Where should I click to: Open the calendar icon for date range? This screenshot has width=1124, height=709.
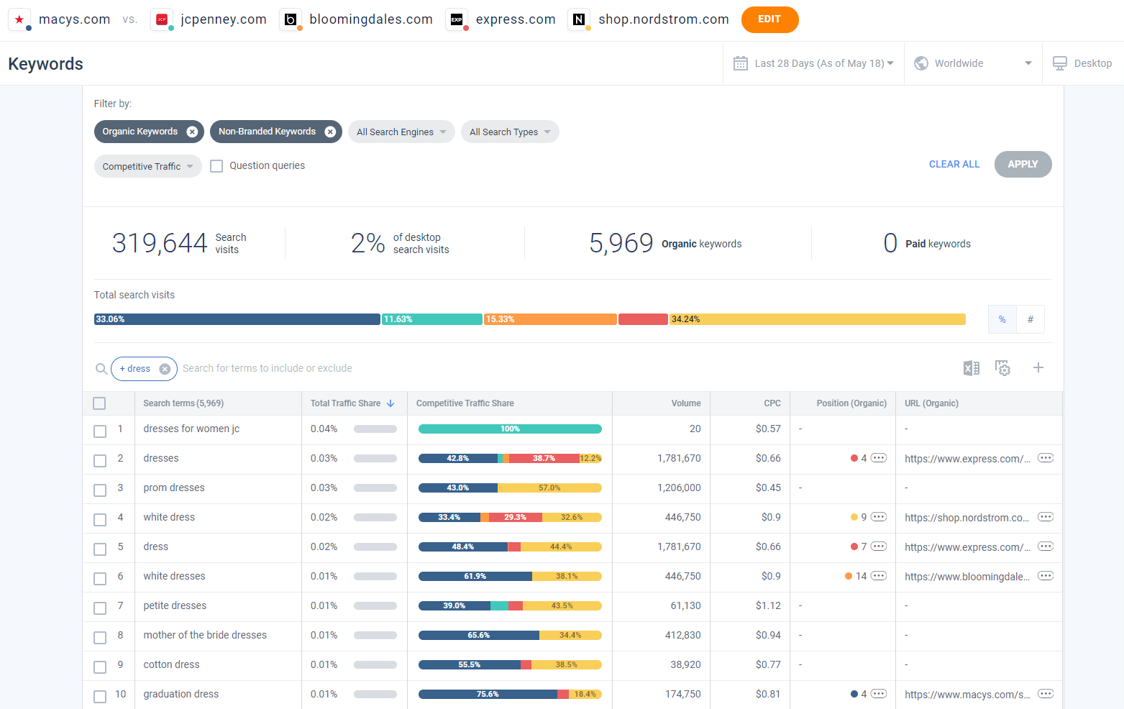tap(740, 63)
